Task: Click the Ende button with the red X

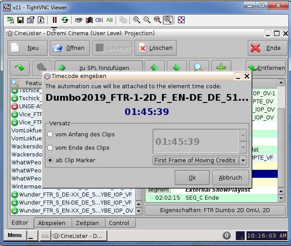Action: tap(267, 48)
